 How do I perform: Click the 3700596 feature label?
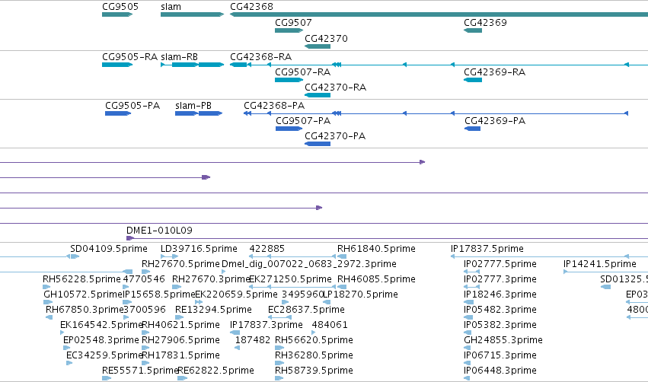click(145, 309)
